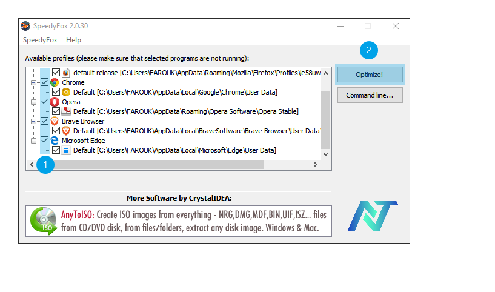Select the Microsoft Edge row label
Screen dimensions: 495x292
coord(84,141)
